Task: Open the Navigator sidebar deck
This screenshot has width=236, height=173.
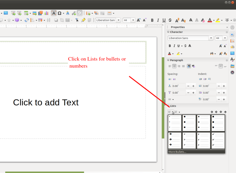Action: (x=232, y=72)
